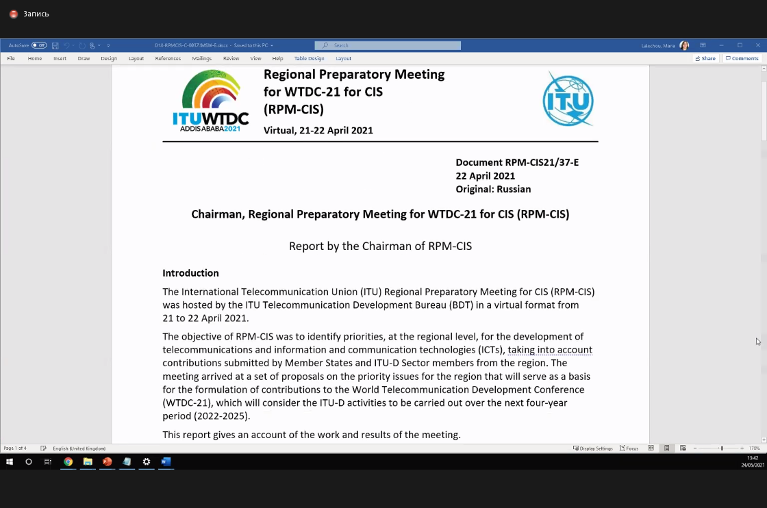The width and height of the screenshot is (767, 508).
Task: Select the Layout tab next to Design
Action: click(x=136, y=58)
